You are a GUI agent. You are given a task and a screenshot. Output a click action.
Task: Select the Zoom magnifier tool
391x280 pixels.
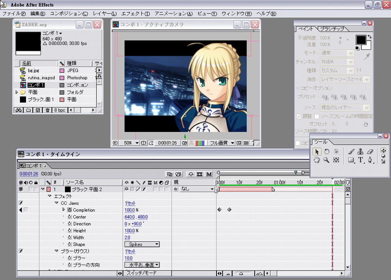(x=326, y=160)
